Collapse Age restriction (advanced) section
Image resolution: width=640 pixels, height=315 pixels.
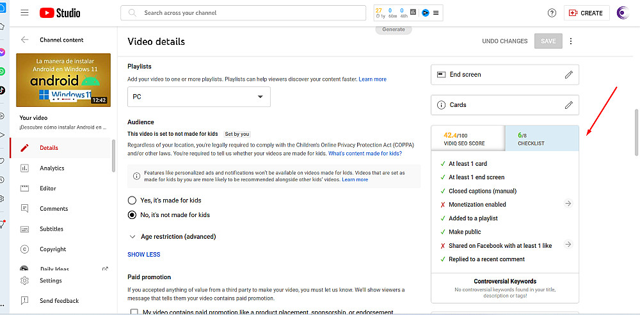(133, 236)
